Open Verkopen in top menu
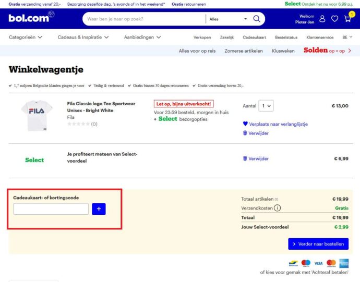 click(x=202, y=38)
